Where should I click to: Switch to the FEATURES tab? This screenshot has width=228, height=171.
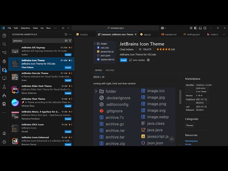coord(110,70)
